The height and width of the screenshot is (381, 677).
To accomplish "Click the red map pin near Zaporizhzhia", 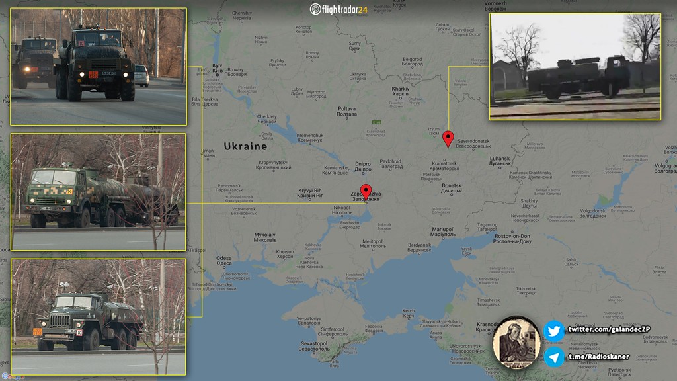I will [366, 192].
